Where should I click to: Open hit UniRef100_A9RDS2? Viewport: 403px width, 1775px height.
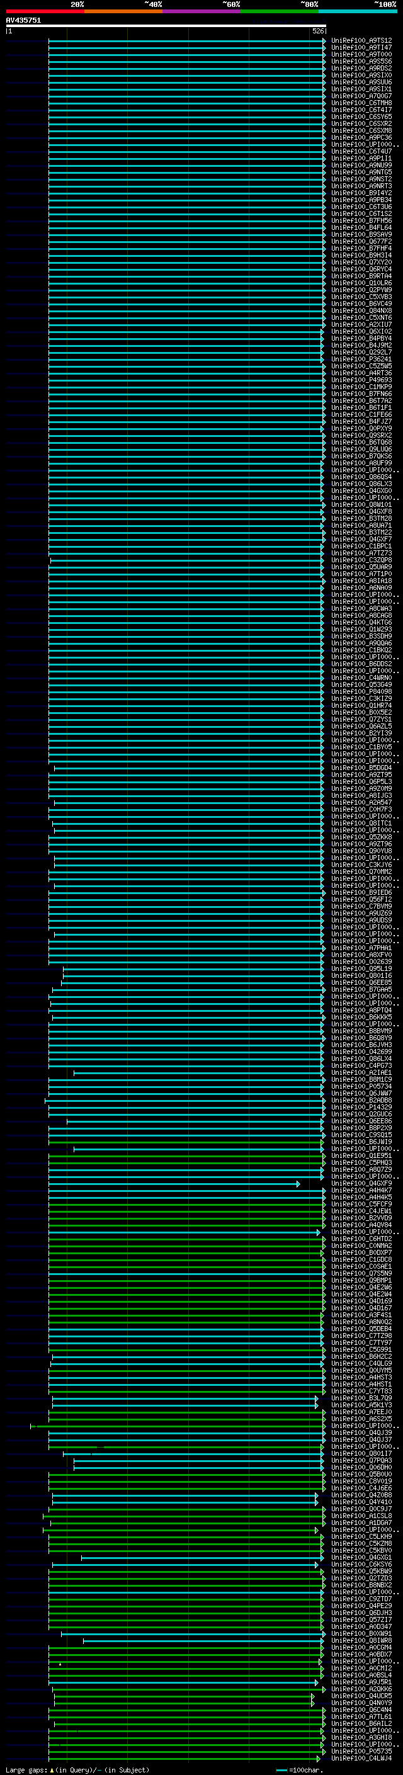(x=361, y=68)
